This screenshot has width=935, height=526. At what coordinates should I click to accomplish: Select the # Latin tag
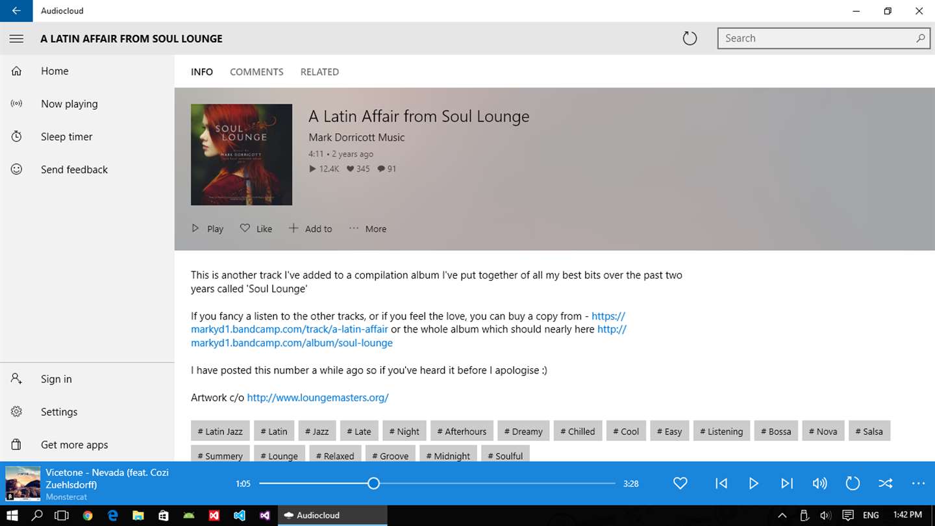click(274, 431)
